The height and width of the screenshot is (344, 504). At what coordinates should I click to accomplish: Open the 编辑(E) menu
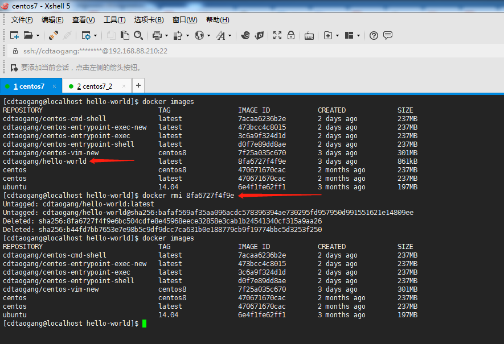pyautogui.click(x=52, y=20)
